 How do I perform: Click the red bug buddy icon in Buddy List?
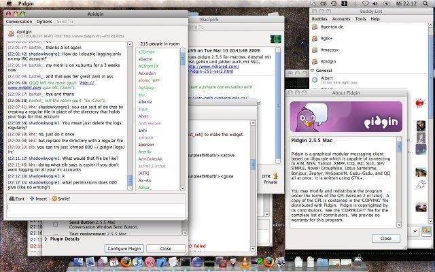[420, 103]
